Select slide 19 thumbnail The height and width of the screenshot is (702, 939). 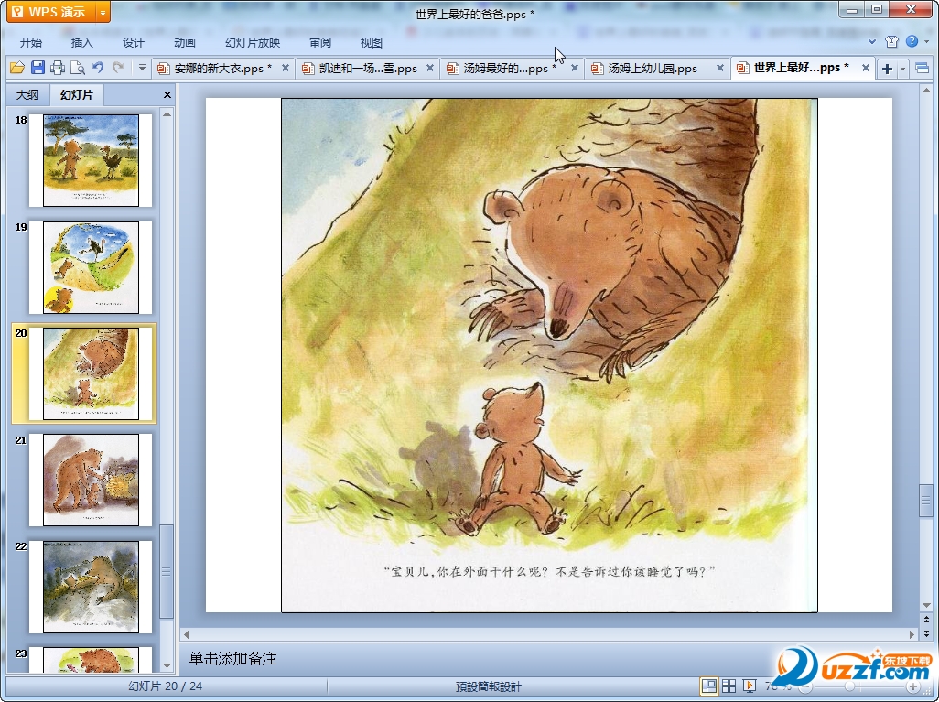tap(91, 267)
